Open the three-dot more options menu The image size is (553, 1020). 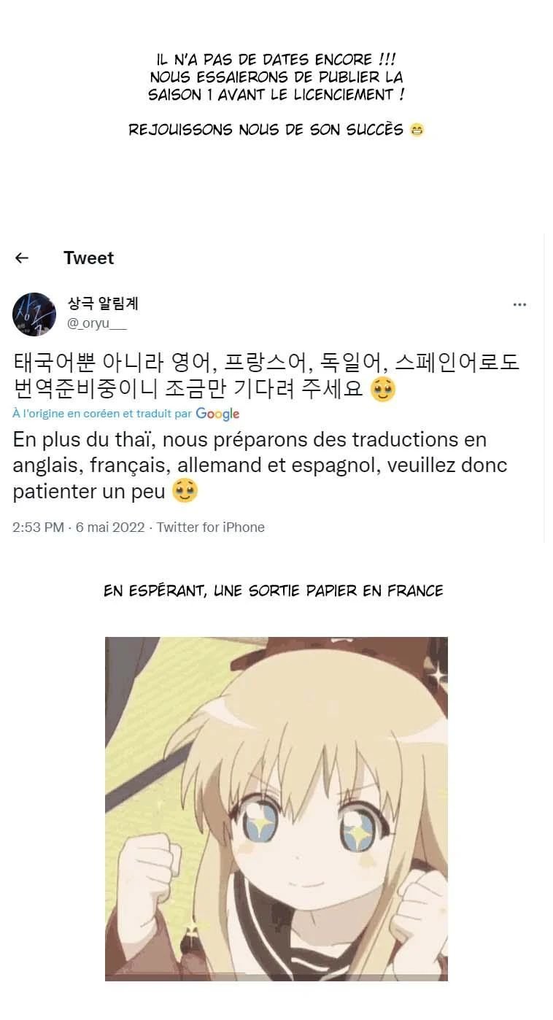[519, 305]
